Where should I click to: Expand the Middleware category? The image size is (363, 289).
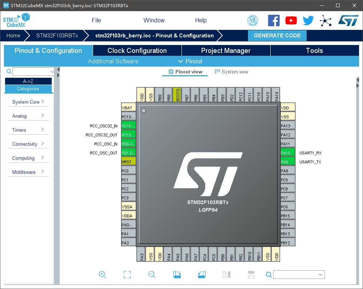(28, 172)
